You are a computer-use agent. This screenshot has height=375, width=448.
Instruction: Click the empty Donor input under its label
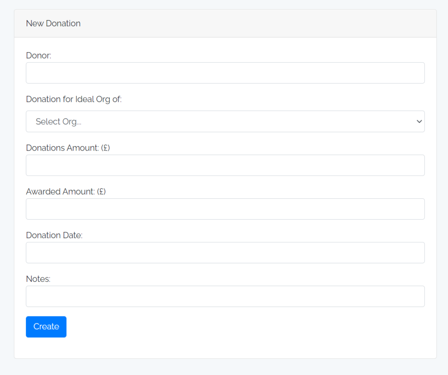tap(225, 73)
